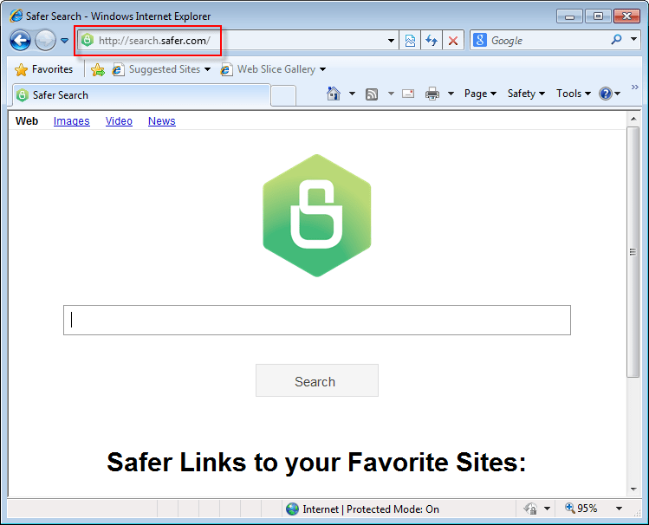Click the Print icon
The height and width of the screenshot is (525, 649).
pos(432,94)
